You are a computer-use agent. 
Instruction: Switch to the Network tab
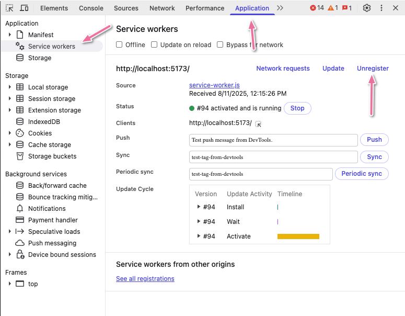tap(162, 8)
